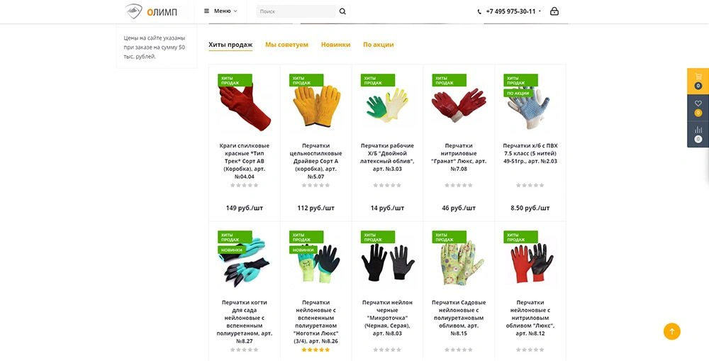Image resolution: width=709 pixels, height=361 pixels.
Task: Click the yellow Драйвер gloves thumbnail
Action: pyautogui.click(x=316, y=106)
